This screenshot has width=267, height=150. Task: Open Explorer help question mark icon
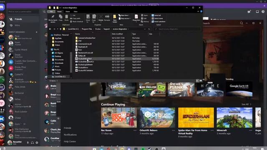coord(201,12)
